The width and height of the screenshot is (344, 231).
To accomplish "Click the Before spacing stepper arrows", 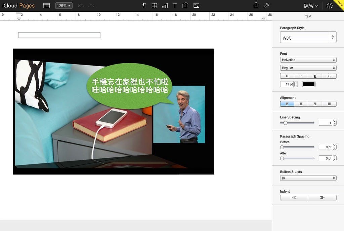I will [x=335, y=147].
